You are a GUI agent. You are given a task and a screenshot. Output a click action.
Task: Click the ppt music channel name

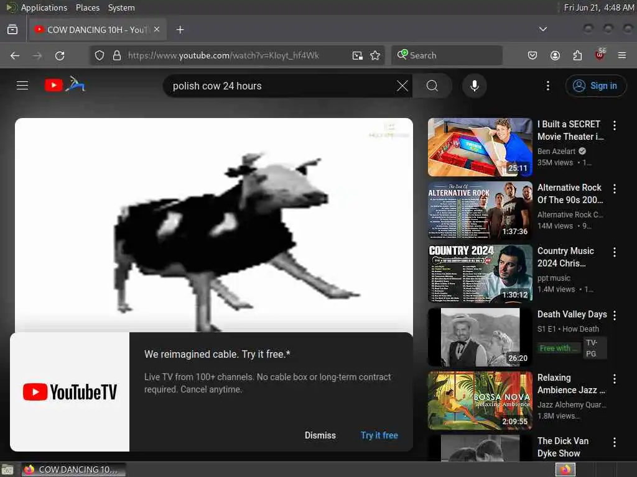tap(554, 278)
